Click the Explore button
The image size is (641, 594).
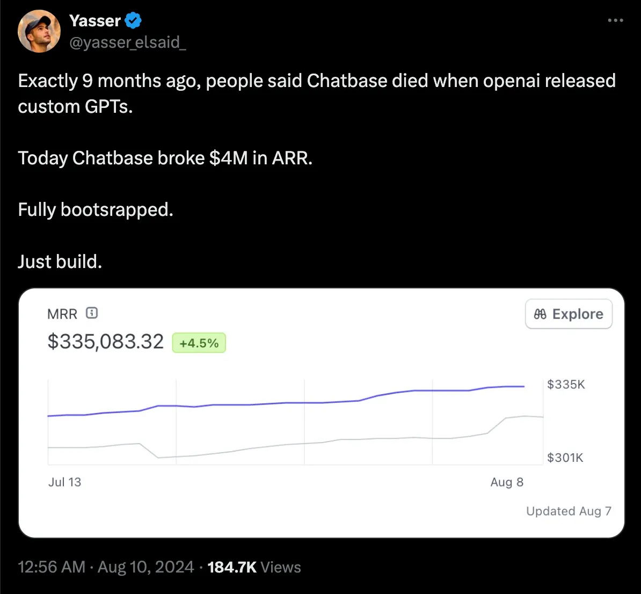click(x=569, y=314)
